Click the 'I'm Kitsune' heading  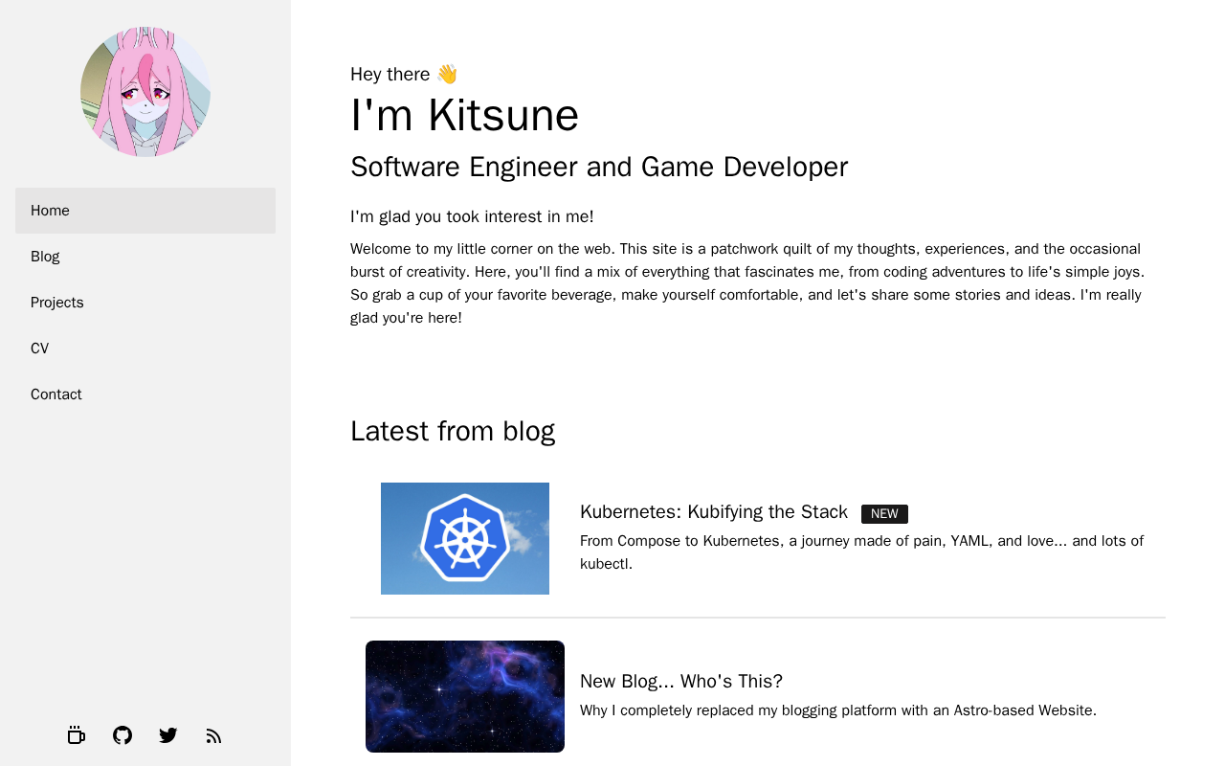point(465,115)
